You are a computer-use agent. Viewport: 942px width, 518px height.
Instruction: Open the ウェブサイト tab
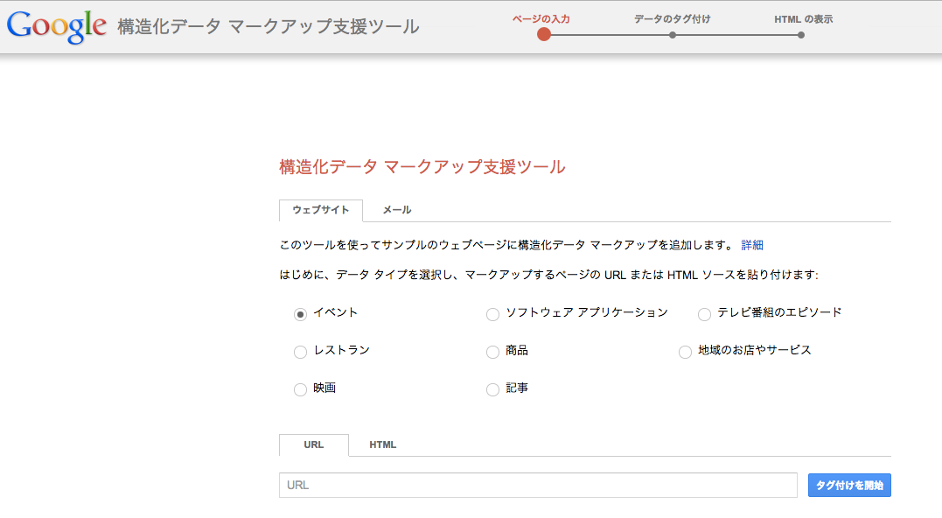[321, 210]
